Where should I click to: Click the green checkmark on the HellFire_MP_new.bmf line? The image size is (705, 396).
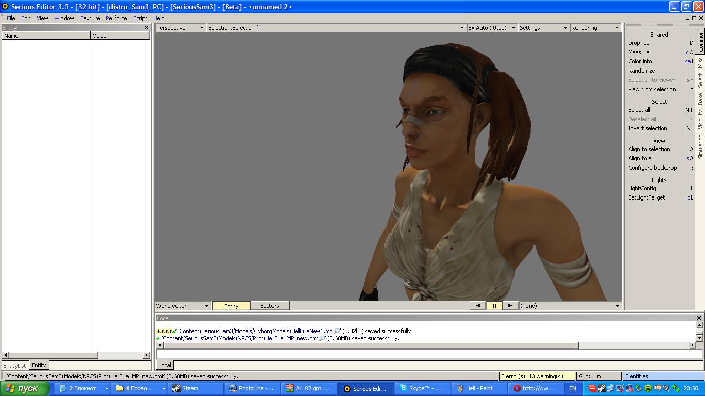pos(158,338)
